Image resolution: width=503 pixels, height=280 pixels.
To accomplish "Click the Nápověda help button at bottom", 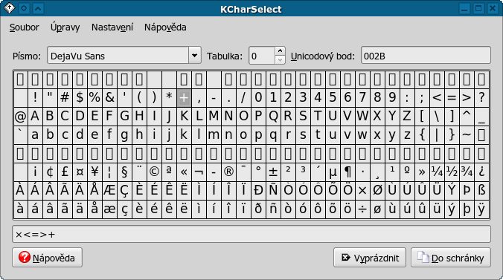I will [47, 258].
